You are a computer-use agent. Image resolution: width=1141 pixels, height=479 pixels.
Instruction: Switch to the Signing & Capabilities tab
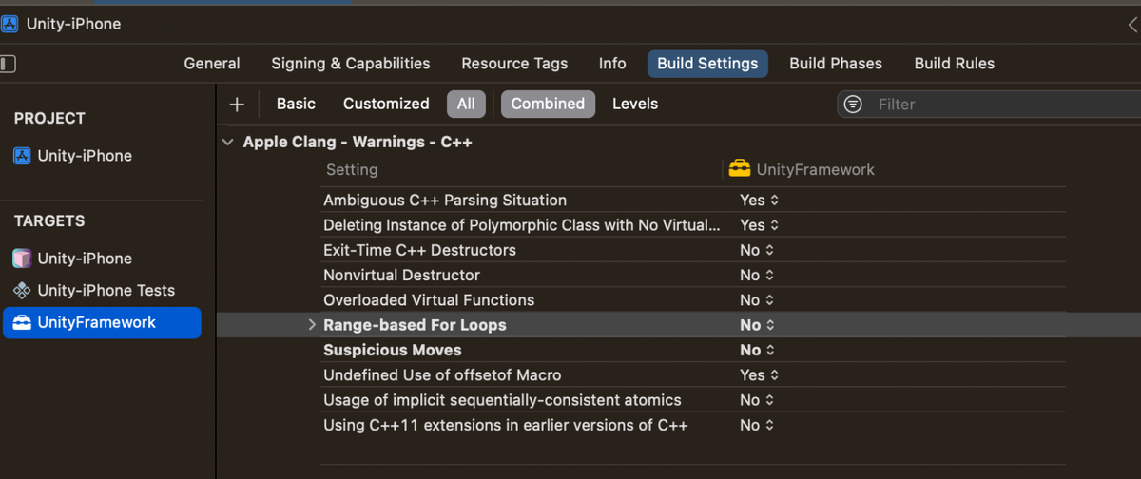(351, 64)
